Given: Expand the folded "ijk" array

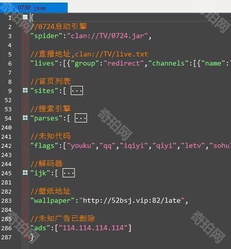Looking at the screenshot, I should 25,173.
